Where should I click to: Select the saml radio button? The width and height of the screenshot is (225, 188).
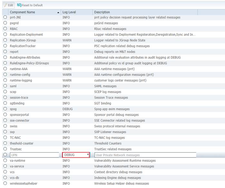(5, 86)
